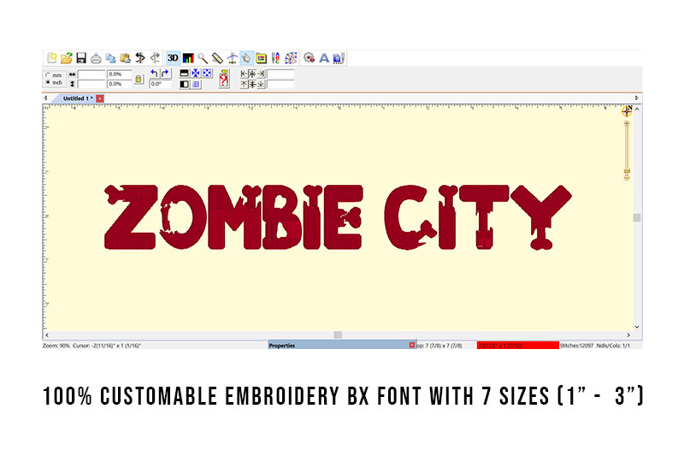Click the vertical scrollbar up arrow

[637, 110]
